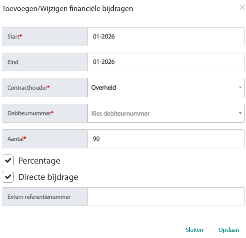The width and height of the screenshot is (246, 238).
Task: Click the Aantal field label
Action: (16, 139)
